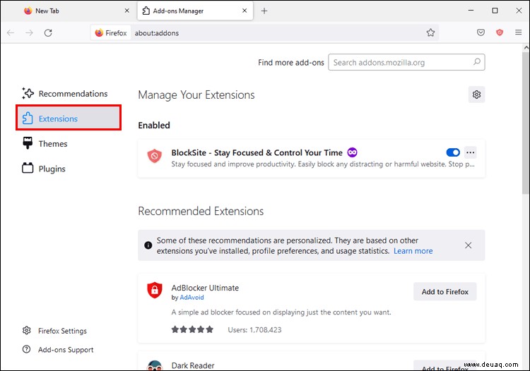Click the info icon in recommendation notice

148,245
